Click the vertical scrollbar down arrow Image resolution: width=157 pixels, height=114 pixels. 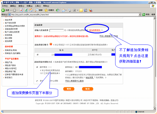point(154,108)
